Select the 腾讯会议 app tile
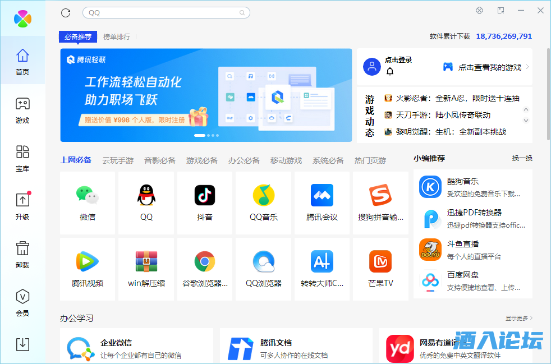551x364 pixels. [x=322, y=202]
